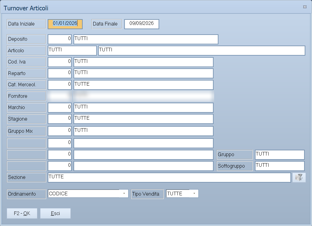Expand the Tipo Vendita dropdown
Screen dimensions: 312x226
tap(194, 193)
